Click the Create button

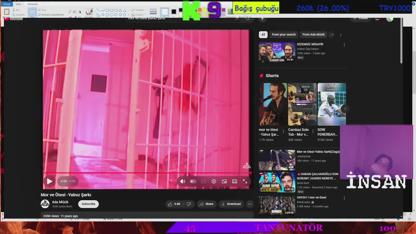pos(360,18)
